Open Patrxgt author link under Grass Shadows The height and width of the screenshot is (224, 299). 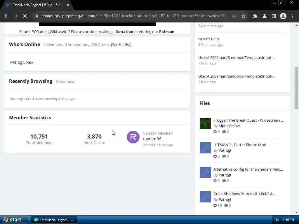pos(225,199)
